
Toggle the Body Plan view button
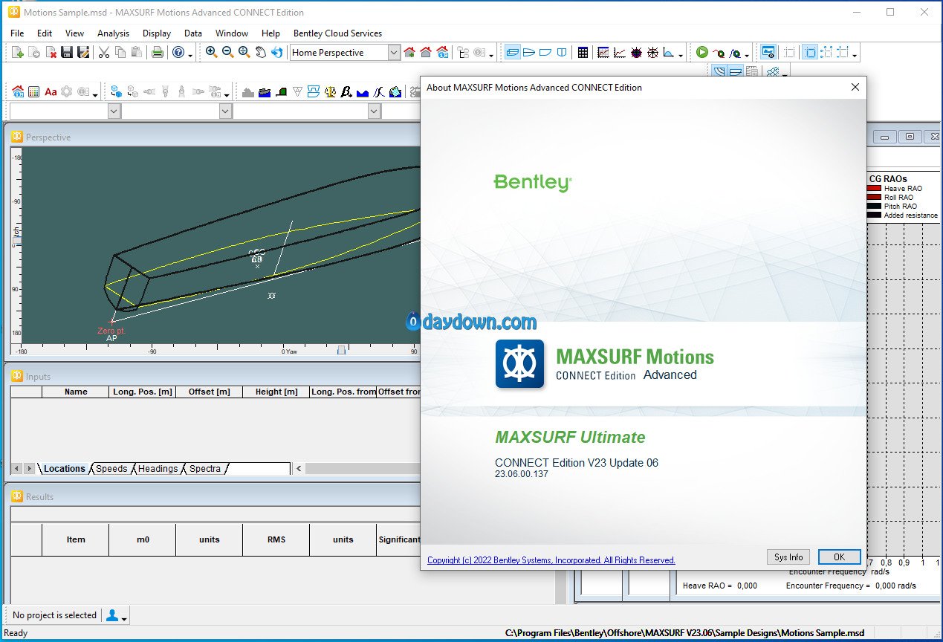[562, 52]
